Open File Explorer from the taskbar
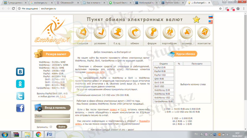This screenshot has height=138, width=247. 27,134
